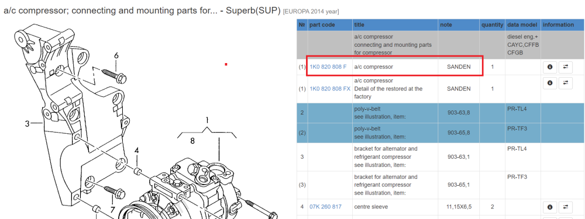Click 'diesel eng.+ CAYC,CFFB CFGB' data model cell
585x219 pixels.
[x=523, y=45]
